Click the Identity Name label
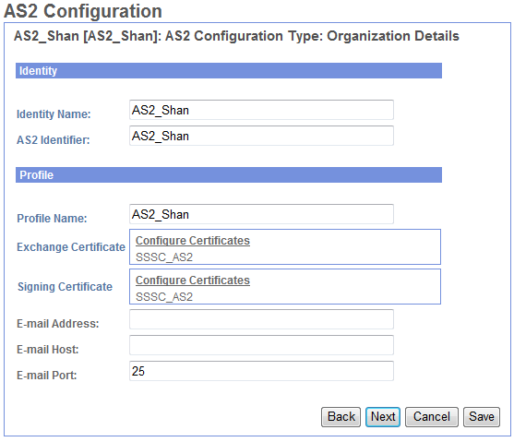Screen dimensions: 514x442 pos(54,114)
